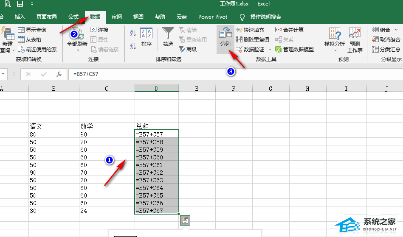Click the 快速填充 flash fill icon
Screen dimensions: 403x237
point(239,30)
